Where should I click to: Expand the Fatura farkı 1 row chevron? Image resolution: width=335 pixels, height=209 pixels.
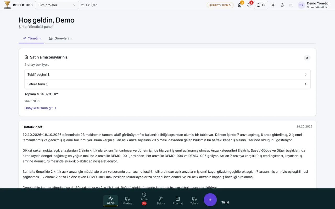pyautogui.click(x=305, y=84)
